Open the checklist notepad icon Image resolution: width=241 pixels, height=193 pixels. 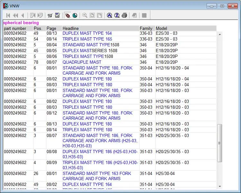(x=57, y=15)
